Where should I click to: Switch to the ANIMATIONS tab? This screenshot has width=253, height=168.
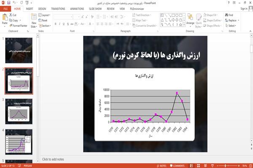(77, 9)
